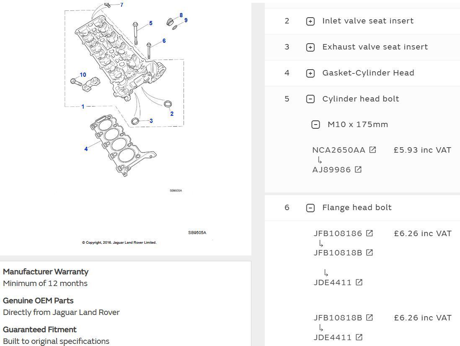Click callout number 4 on diagram
460x346 pixels.
point(86,149)
